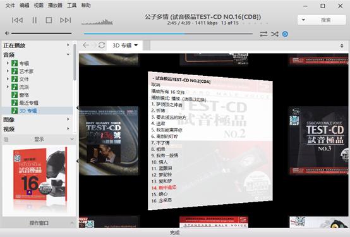This screenshot has width=350, height=237.
Task: Play the red highlighted track 14
Action: [x=164, y=188]
